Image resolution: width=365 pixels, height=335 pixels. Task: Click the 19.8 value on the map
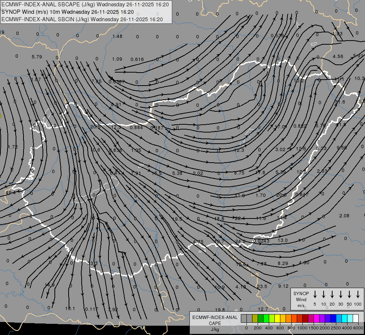click(220, 310)
